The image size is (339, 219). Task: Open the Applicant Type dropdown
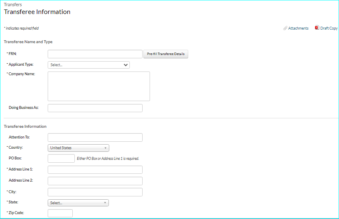click(89, 65)
